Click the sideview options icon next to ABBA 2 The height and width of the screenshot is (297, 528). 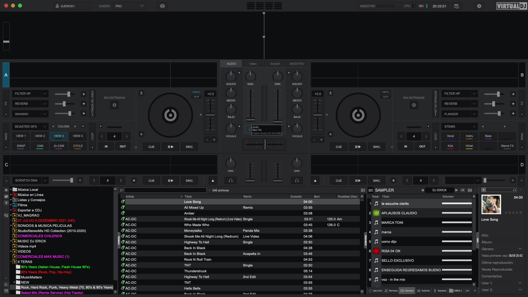tap(467, 291)
